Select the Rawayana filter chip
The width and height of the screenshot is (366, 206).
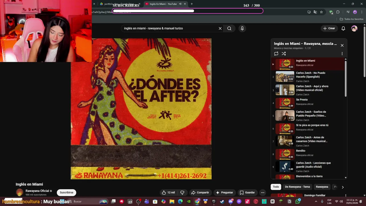point(322,187)
